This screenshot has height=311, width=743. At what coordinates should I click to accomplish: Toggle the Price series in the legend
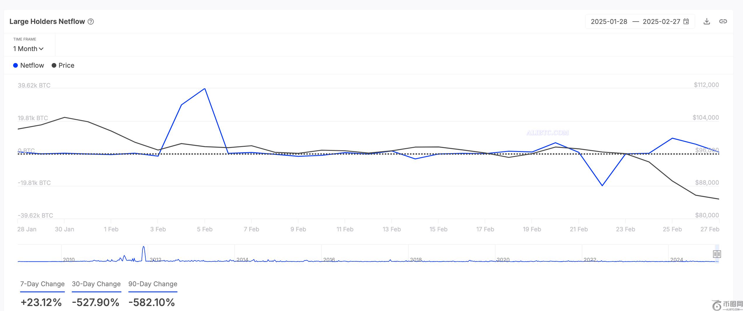click(x=63, y=65)
